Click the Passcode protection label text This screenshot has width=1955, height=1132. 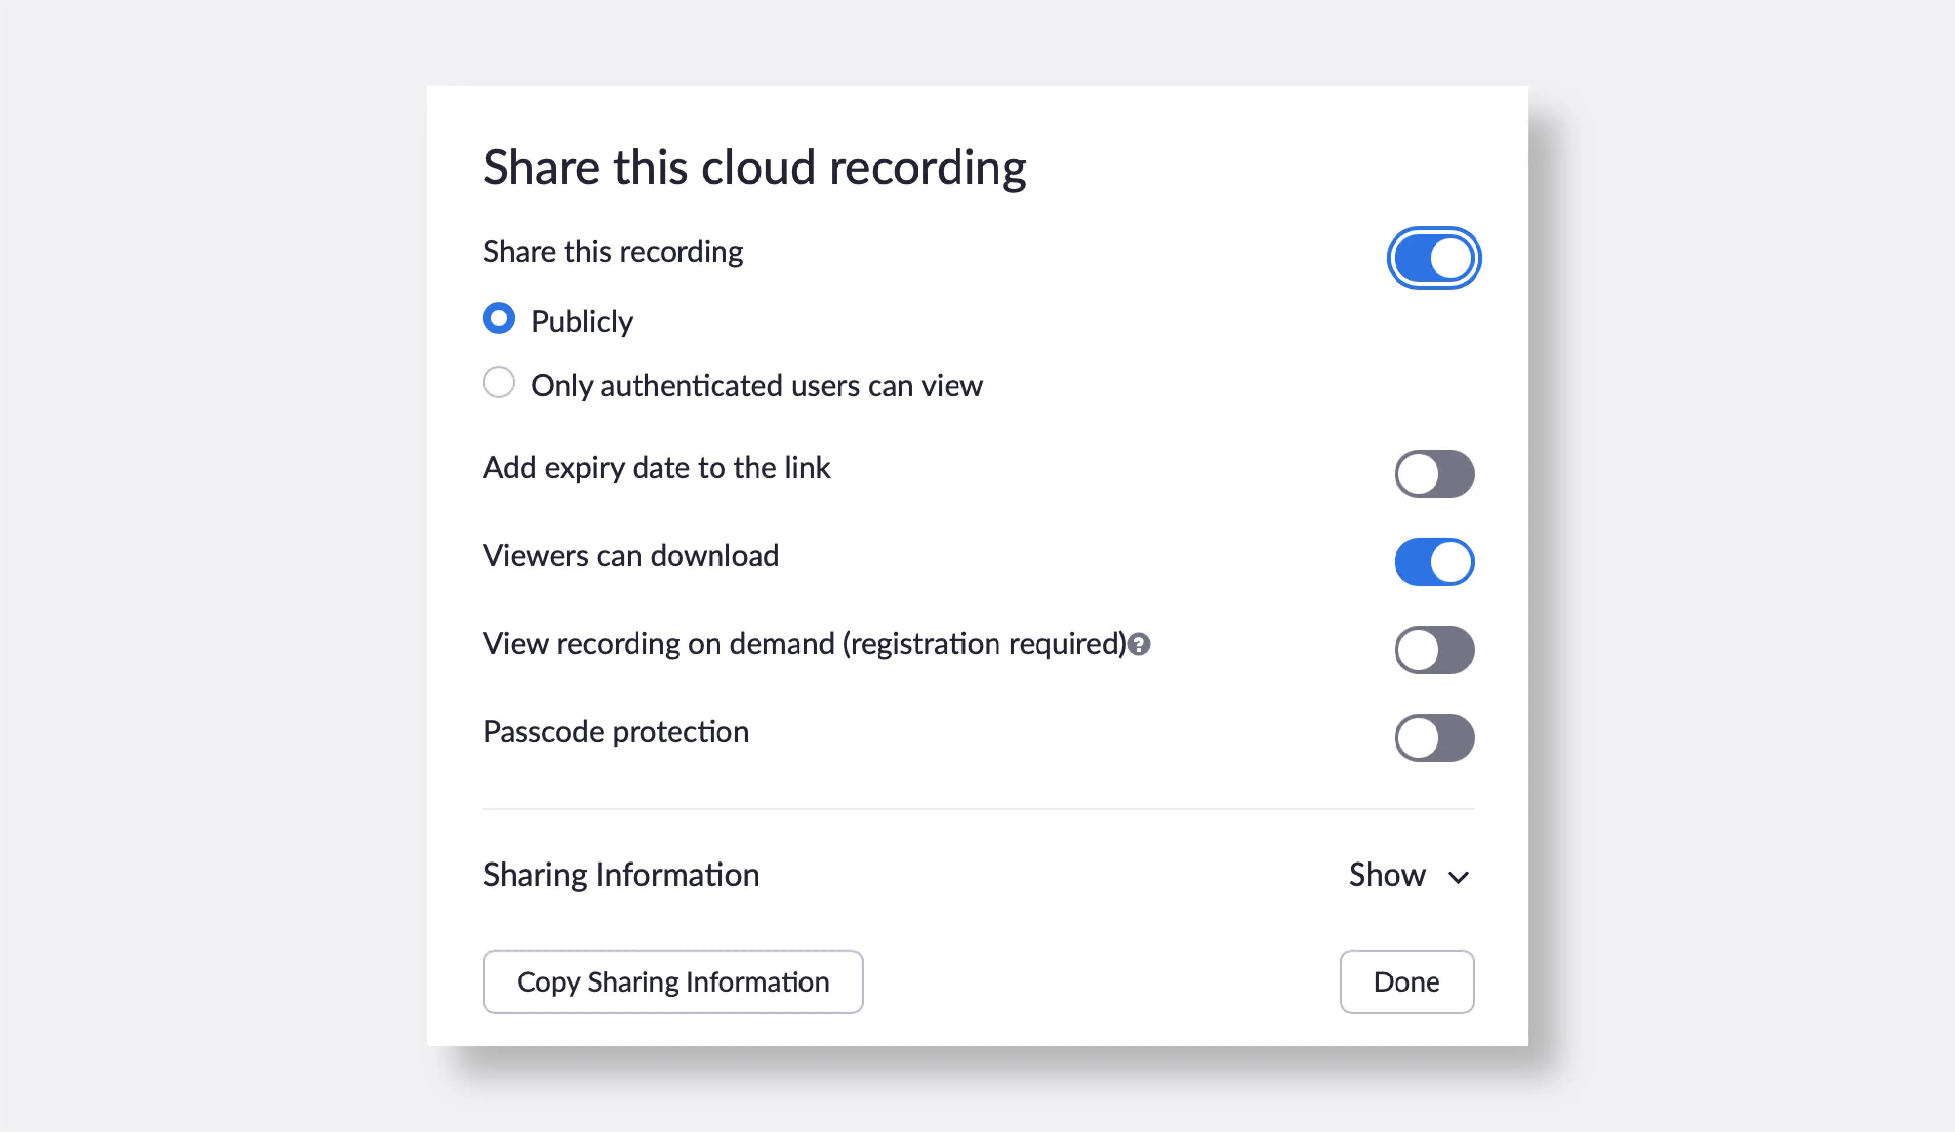(615, 731)
